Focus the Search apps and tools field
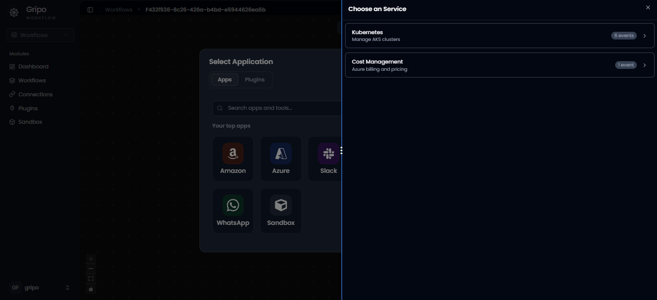Image resolution: width=657 pixels, height=300 pixels. [277, 108]
